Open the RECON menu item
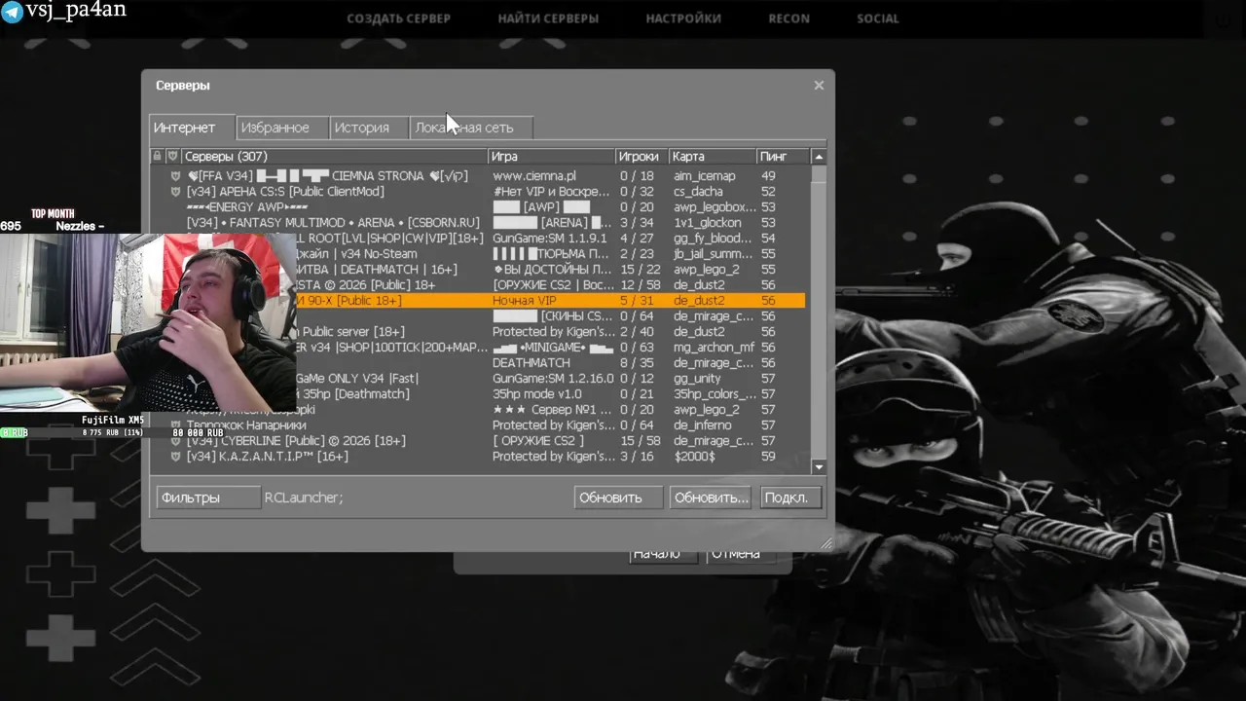This screenshot has width=1246, height=701. point(789,18)
